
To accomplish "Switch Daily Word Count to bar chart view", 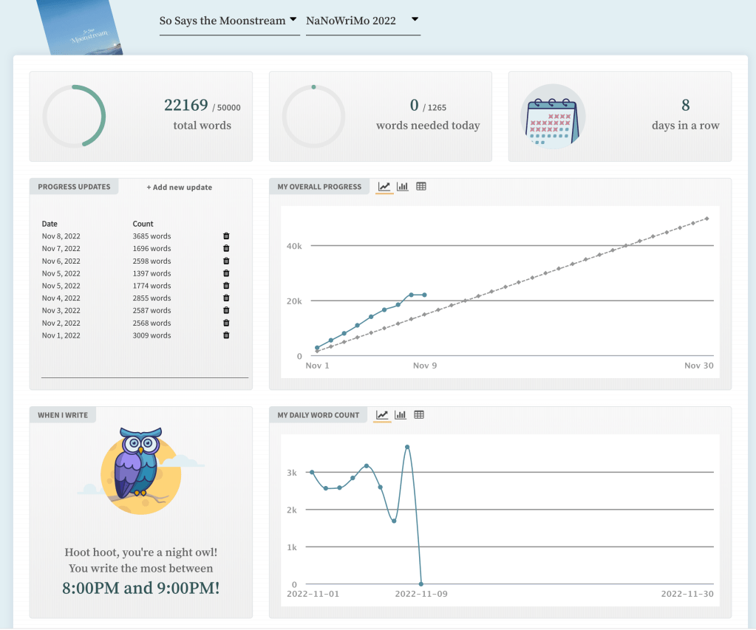I will (x=401, y=415).
